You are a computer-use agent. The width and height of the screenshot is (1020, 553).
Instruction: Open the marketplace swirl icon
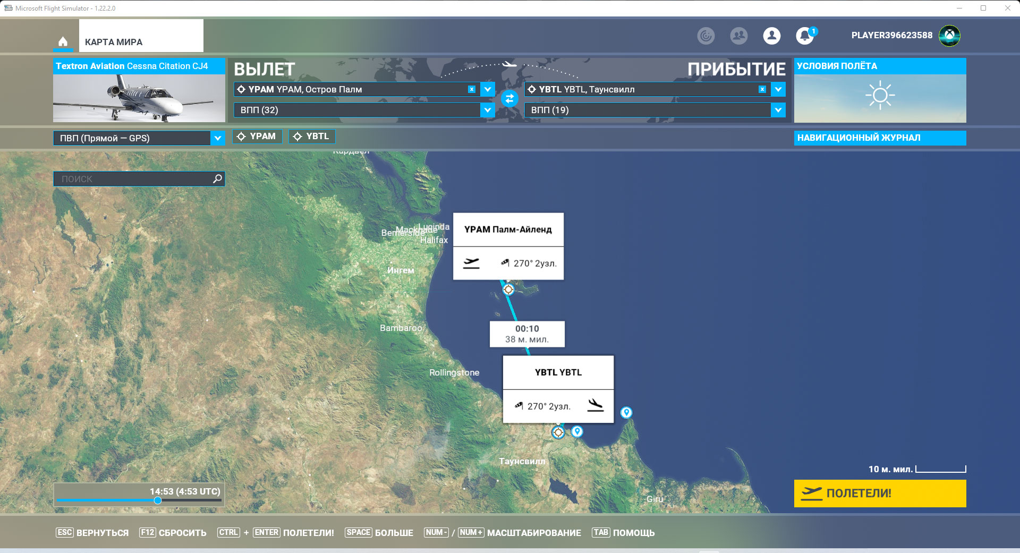705,36
